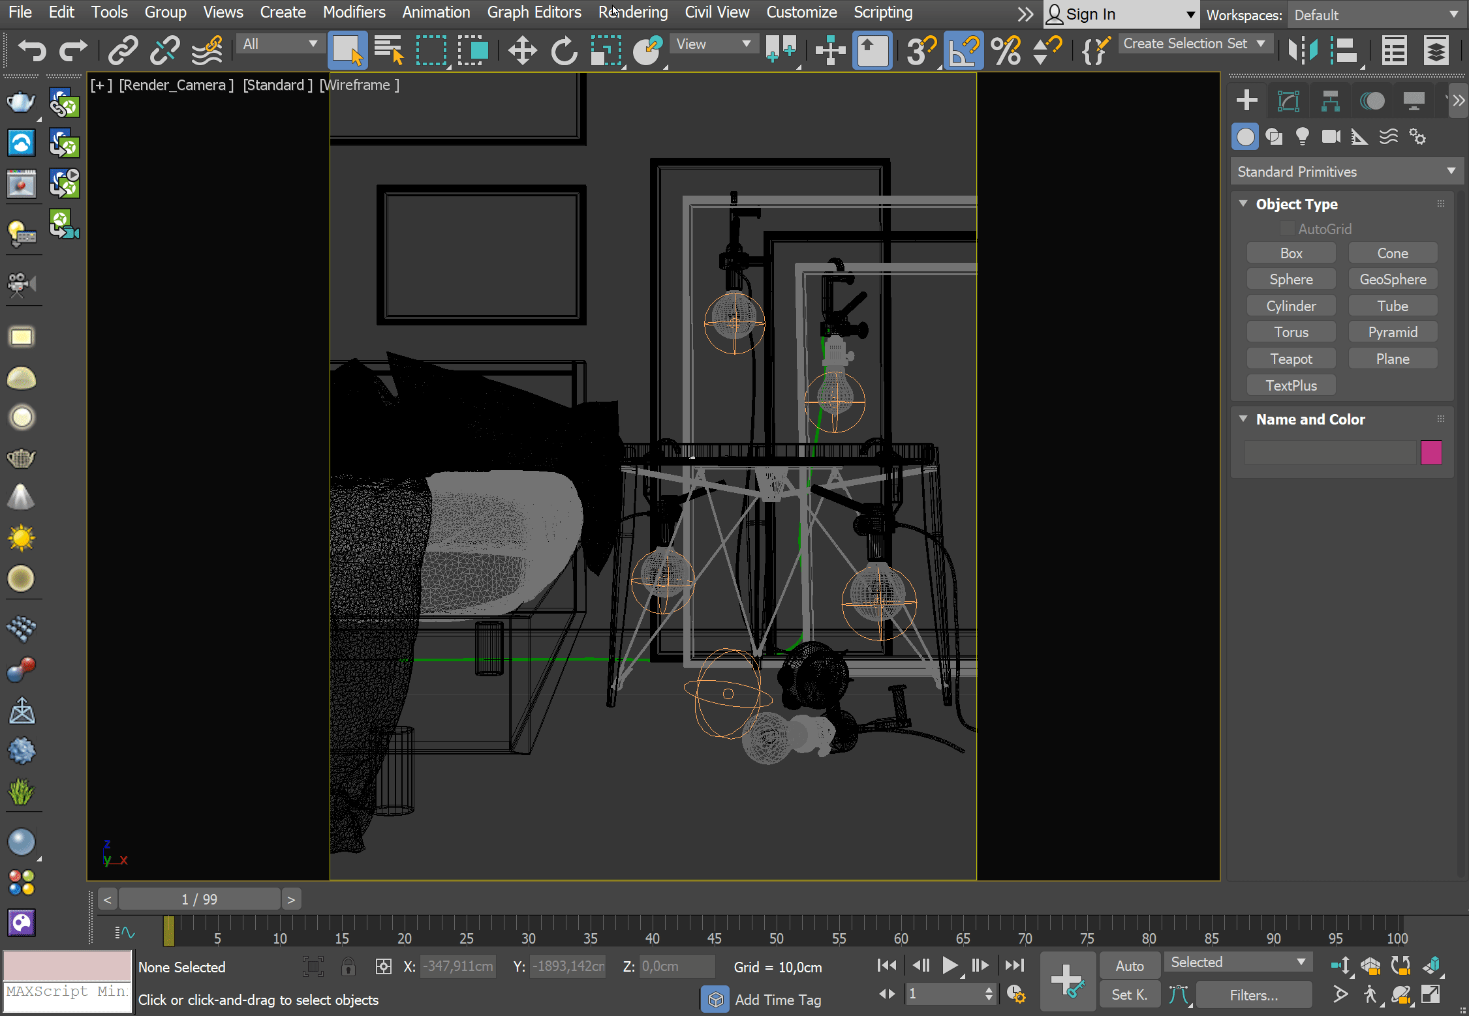Toggle the Scene Explorer
The height and width of the screenshot is (1016, 1469).
point(1394,50)
